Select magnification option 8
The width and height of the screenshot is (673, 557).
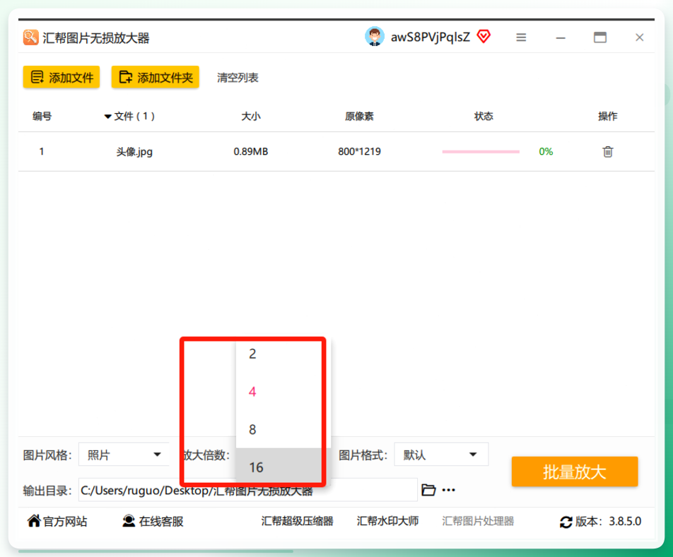pyautogui.click(x=279, y=430)
